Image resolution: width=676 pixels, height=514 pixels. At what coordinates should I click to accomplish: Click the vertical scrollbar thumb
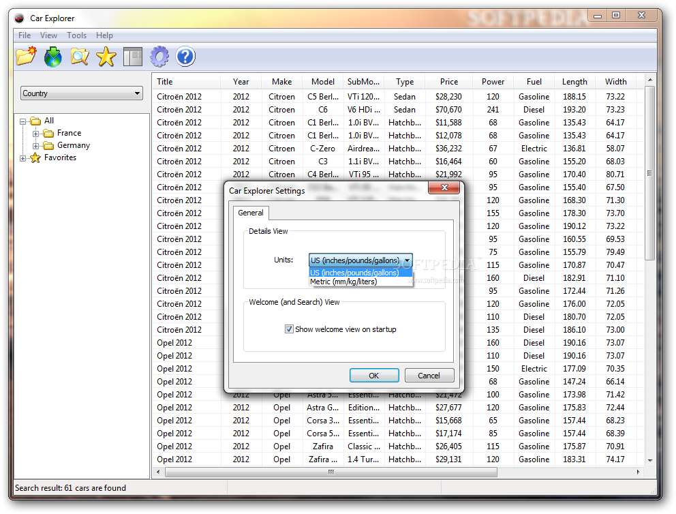tap(649, 173)
